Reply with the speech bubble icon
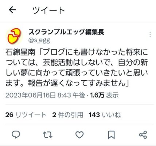This screenshot has width=156, height=146. coord(16,135)
